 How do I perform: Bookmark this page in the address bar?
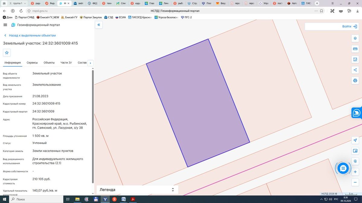(x=322, y=11)
